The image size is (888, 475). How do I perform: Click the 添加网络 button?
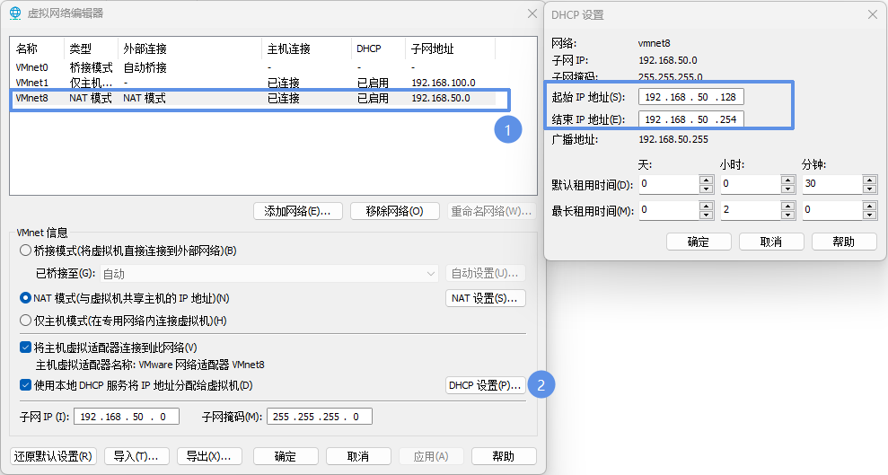(297, 211)
